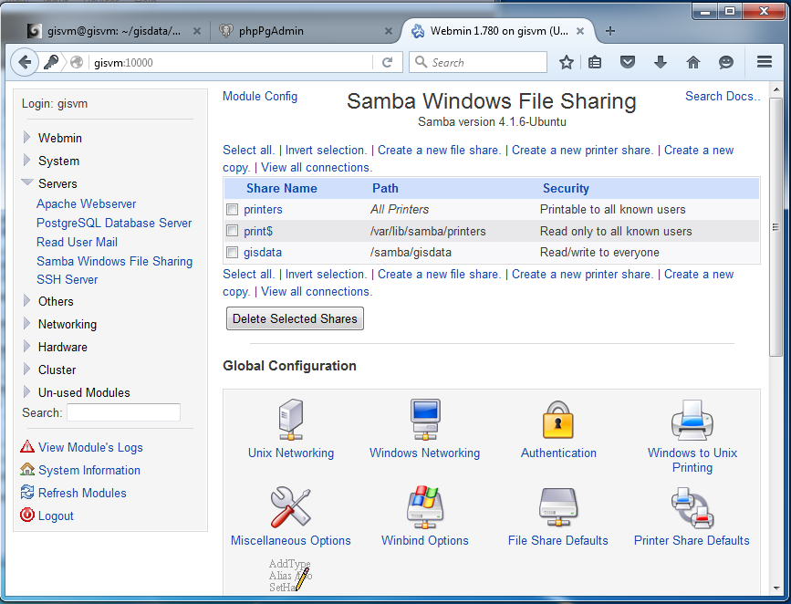Click Delete Selected Shares button
Viewport: 791px width, 604px height.
click(x=295, y=318)
